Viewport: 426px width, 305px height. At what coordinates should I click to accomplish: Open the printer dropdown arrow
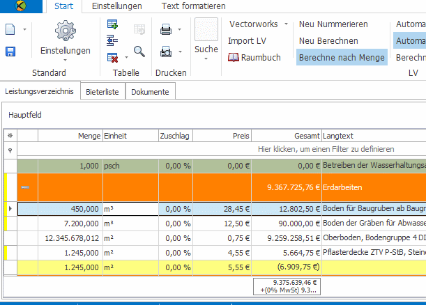tap(180, 29)
